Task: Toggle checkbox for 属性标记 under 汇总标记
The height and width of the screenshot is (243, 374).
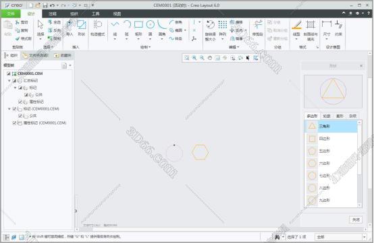Action: click(20, 102)
